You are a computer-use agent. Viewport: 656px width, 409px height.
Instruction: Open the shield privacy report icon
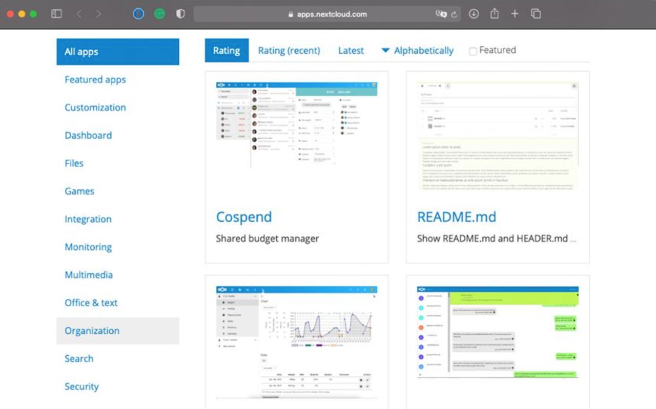pos(180,14)
